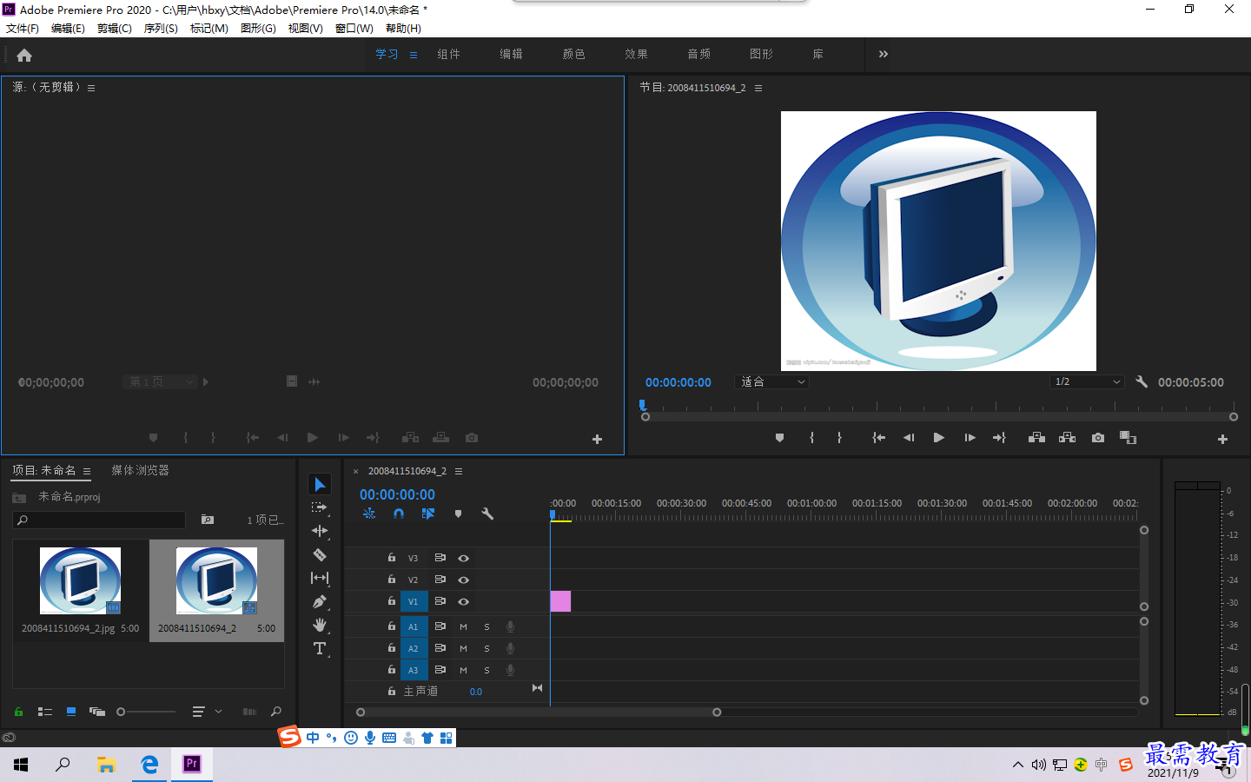Toggle linked selection in timeline
1251x782 pixels.
(428, 514)
